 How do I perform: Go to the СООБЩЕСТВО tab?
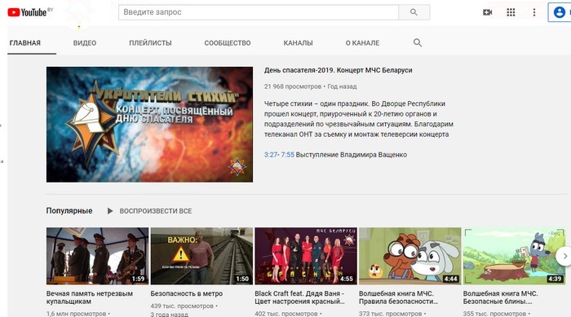tap(228, 43)
